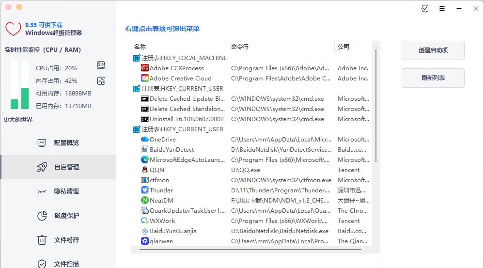Click the vertical scrollbar of startup list
The height and width of the screenshot is (268, 484).
coord(375,106)
